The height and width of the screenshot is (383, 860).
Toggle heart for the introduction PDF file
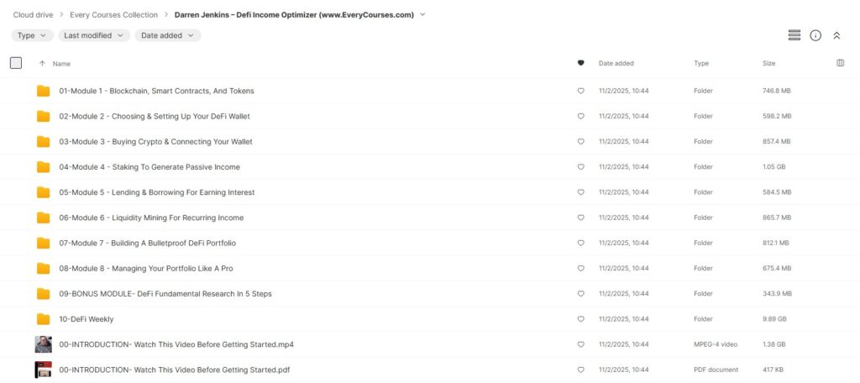pos(580,370)
